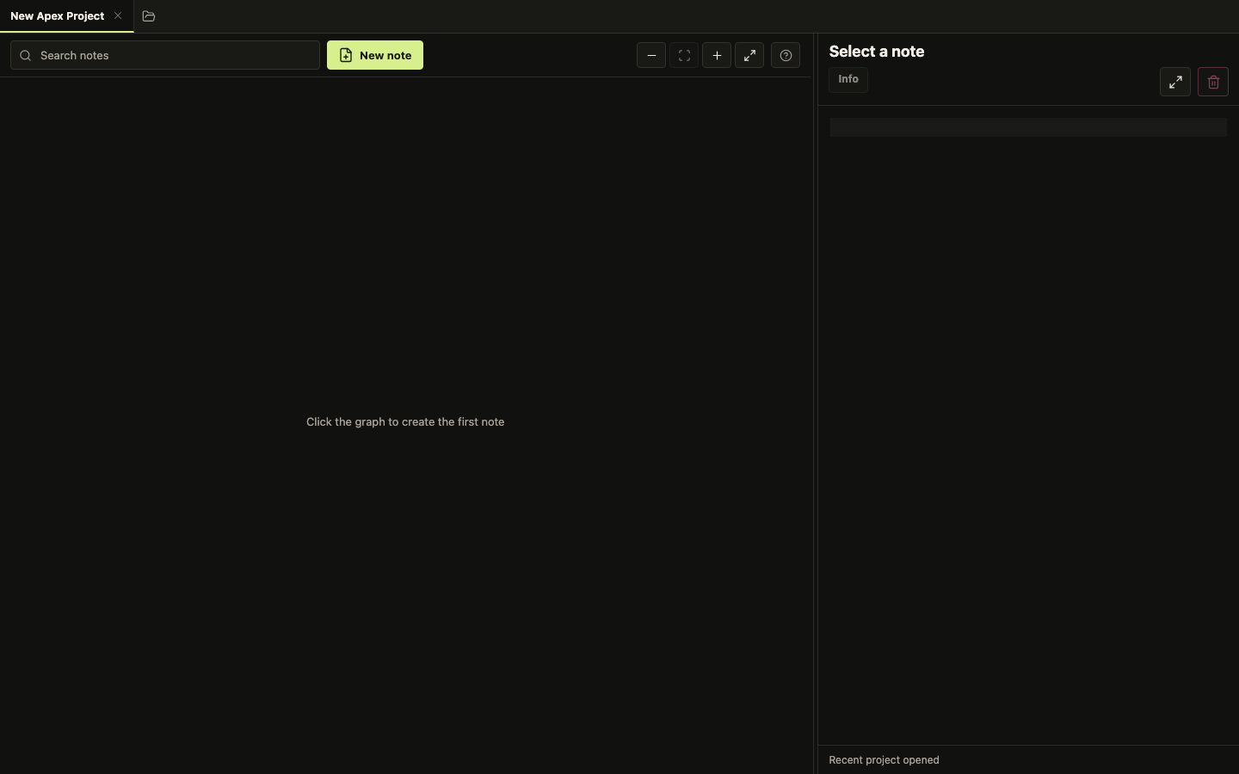Click the 'Select a note' heading
Screen dimensions: 1239x774
tap(877, 52)
